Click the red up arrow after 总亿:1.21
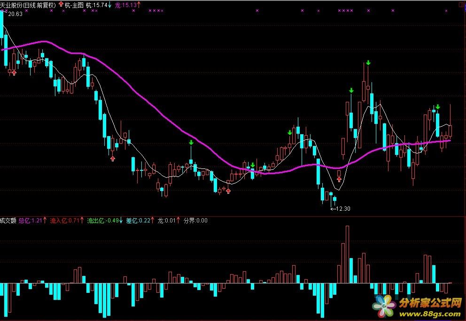The height and width of the screenshot is (321, 466). click(45, 220)
